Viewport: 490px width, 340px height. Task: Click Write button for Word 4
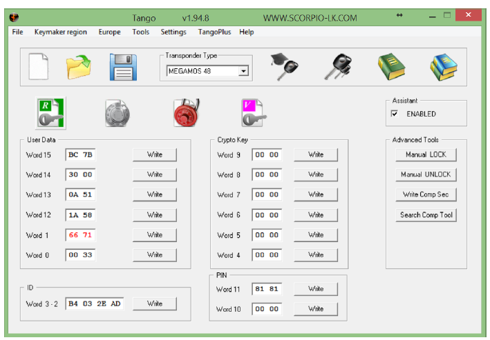(316, 255)
